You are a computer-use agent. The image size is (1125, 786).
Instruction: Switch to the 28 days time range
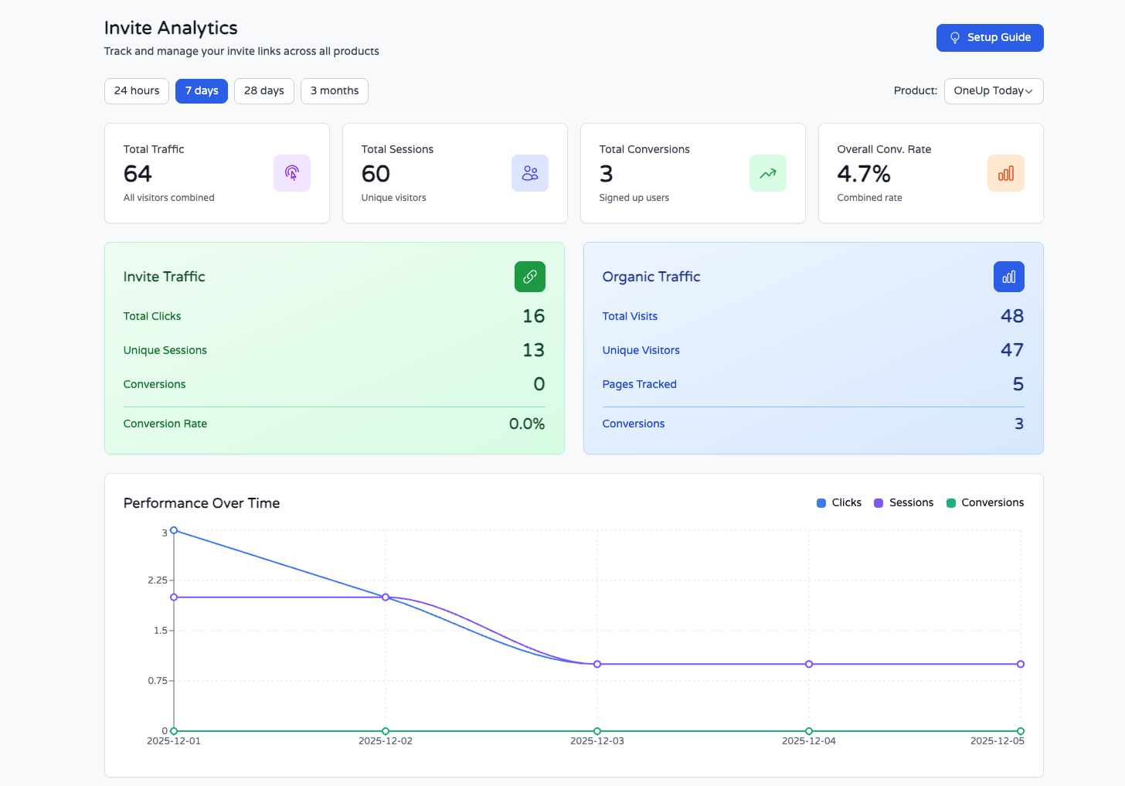click(263, 91)
